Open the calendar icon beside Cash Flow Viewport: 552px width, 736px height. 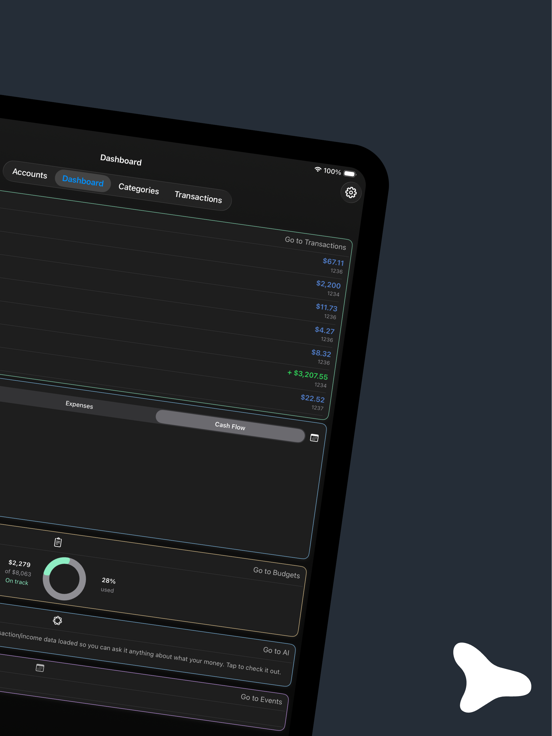[x=314, y=438]
